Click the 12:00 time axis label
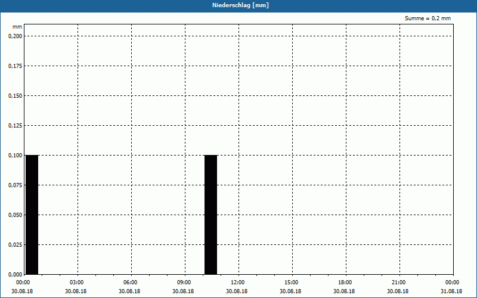Viewport: 477px width, 298px height. tap(237, 283)
